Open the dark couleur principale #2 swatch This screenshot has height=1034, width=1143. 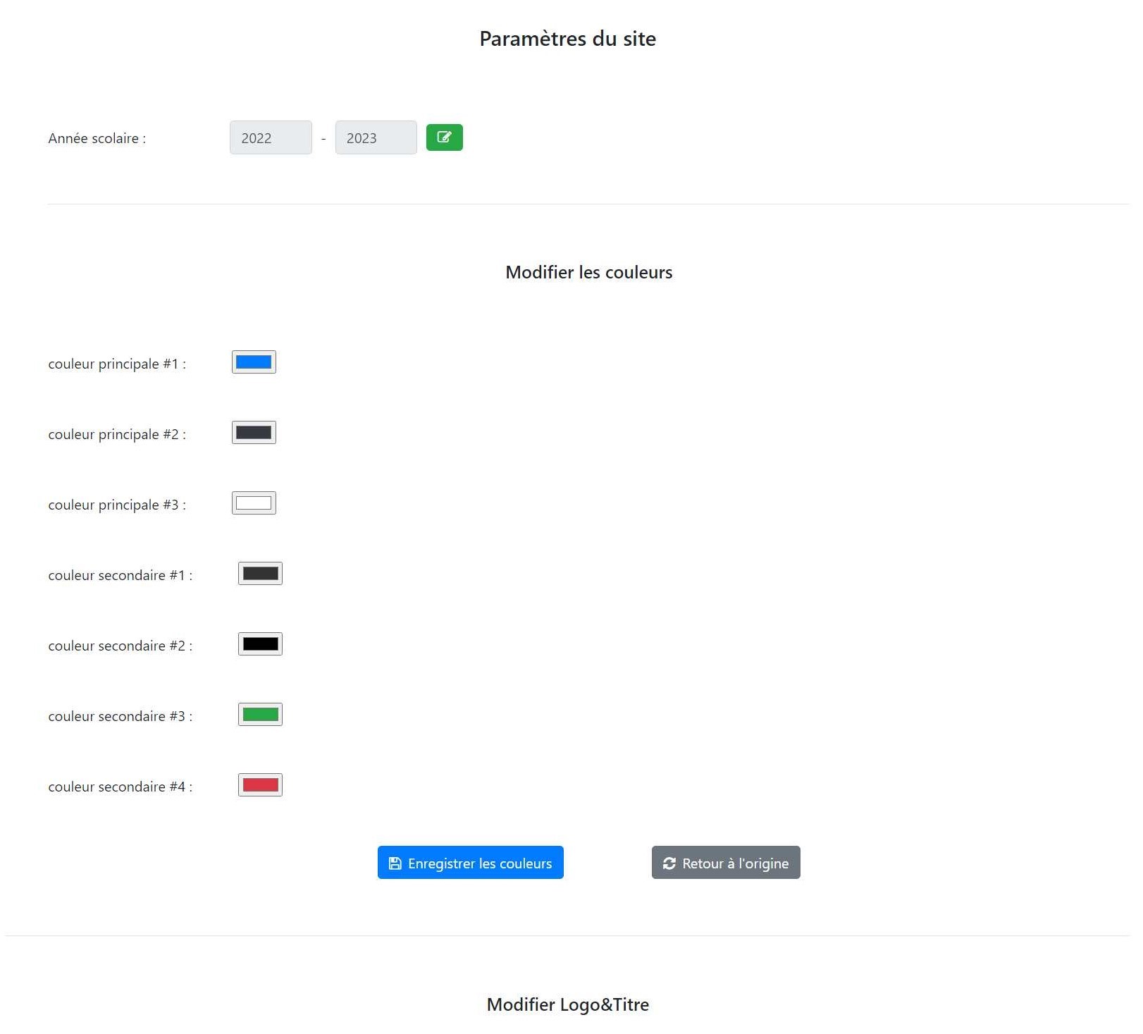254,433
